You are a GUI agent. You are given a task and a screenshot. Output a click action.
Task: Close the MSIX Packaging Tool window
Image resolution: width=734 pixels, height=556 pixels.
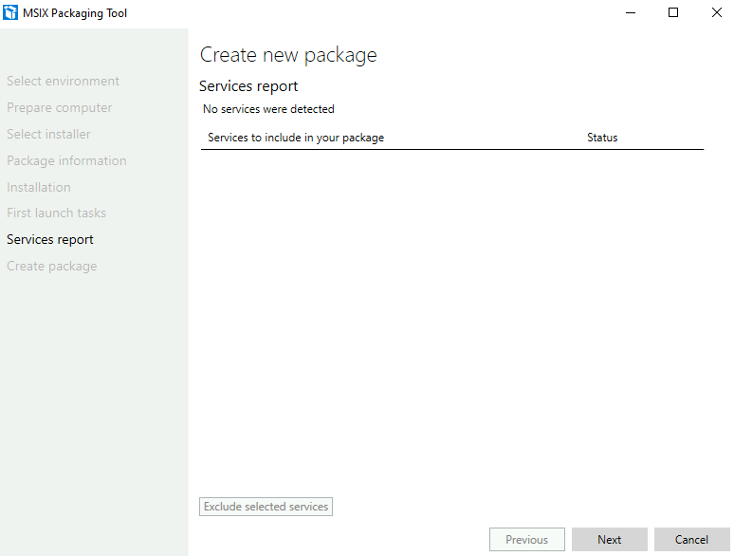pyautogui.click(x=716, y=12)
